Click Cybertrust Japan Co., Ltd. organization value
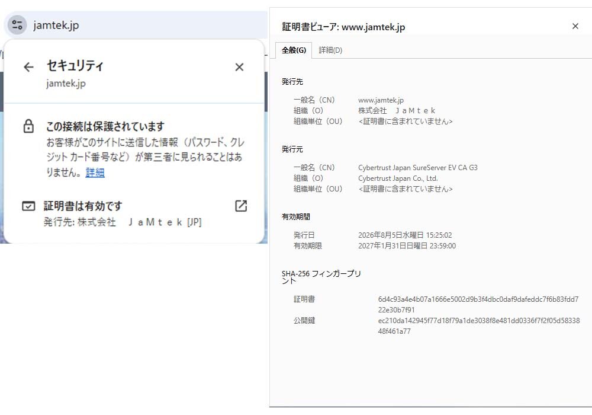 click(x=398, y=178)
